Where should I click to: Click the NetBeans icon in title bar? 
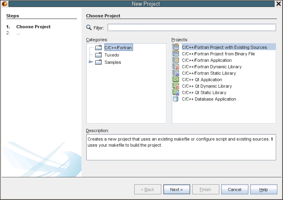pos(5,4)
